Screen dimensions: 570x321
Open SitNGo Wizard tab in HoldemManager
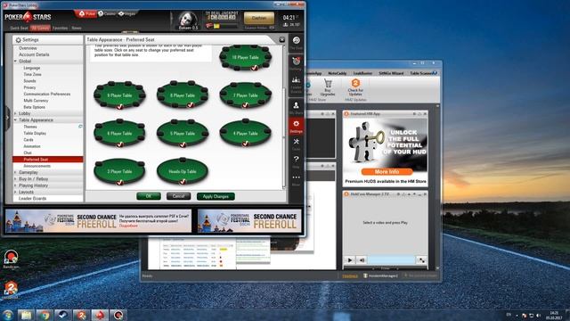(391, 73)
